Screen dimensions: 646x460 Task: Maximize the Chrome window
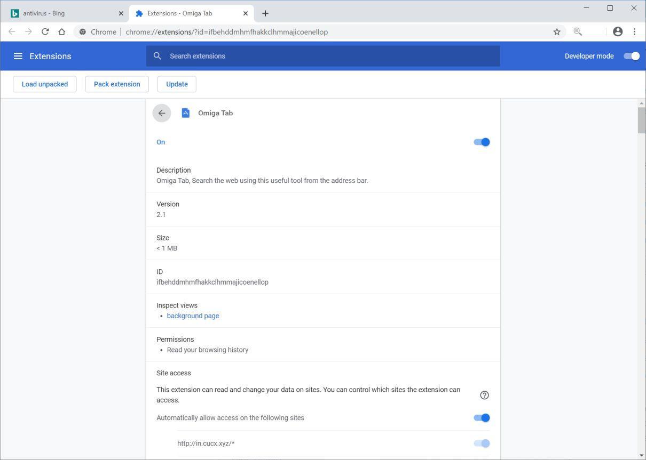[610, 8]
